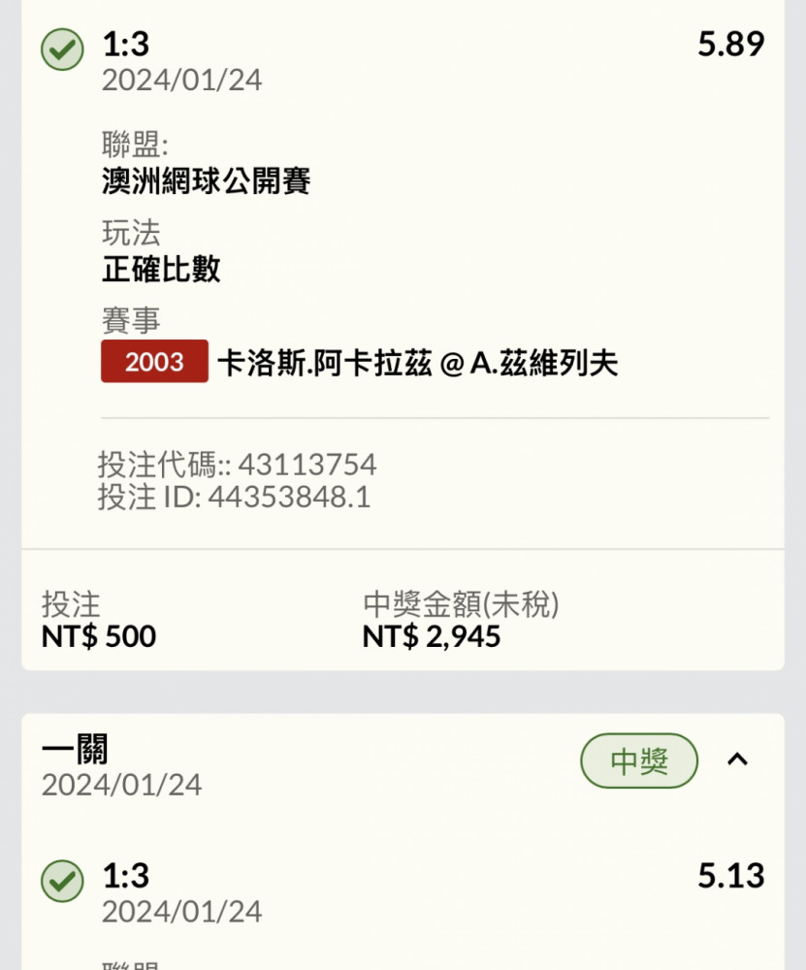Tap the NT$ 2,945 winnings amount
806x970 pixels.
(432, 636)
